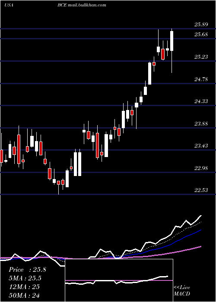
Task: Click the 23.88 price level label
Action: pos(201,124)
